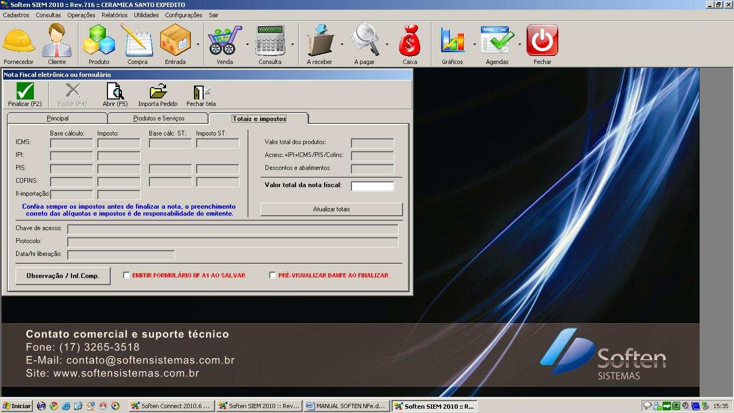The image size is (734, 413).
Task: Click the Excluir (F4) X icon
Action: click(72, 91)
